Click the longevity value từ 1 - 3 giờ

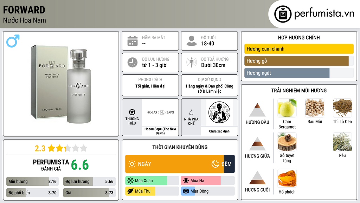coord(154,65)
